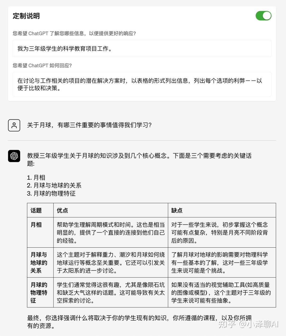The height and width of the screenshot is (336, 286).
Task: Click list item 1. 月相
Action: [x=36, y=178]
